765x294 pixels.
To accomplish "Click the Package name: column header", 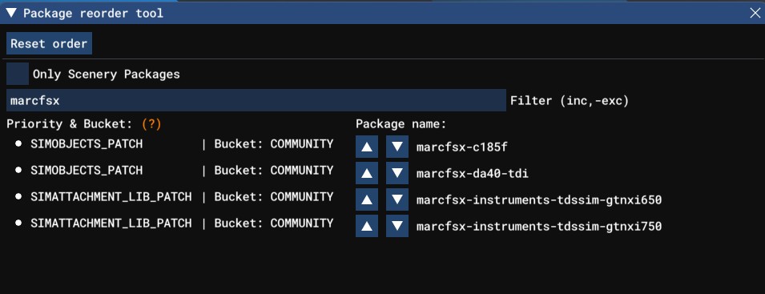I will 401,124.
